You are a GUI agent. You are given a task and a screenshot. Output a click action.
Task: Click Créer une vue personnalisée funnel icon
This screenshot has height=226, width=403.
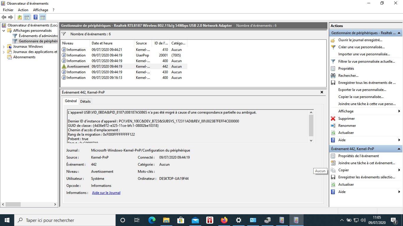333,47
